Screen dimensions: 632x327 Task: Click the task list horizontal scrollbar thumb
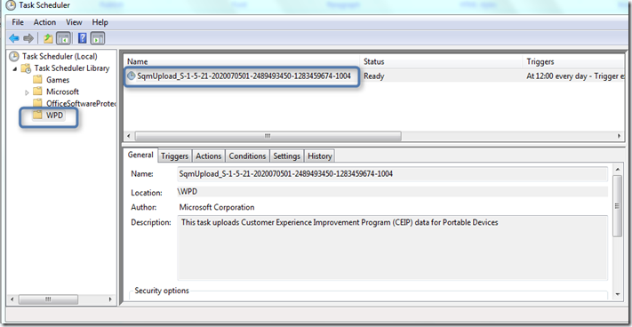pyautogui.click(x=268, y=136)
